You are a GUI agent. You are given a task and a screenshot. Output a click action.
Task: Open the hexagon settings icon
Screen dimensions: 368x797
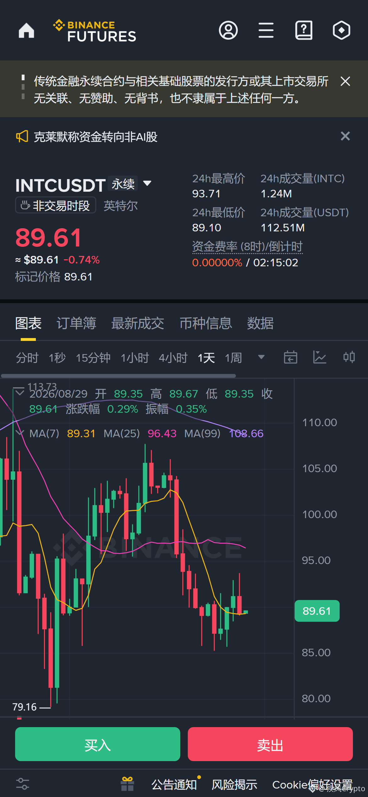(x=342, y=31)
